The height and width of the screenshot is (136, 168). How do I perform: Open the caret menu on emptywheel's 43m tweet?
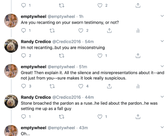point(162,127)
